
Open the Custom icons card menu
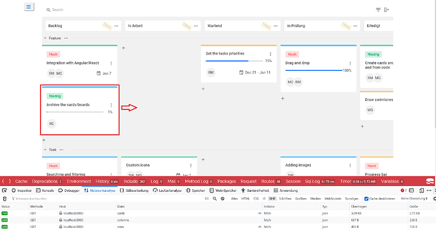pos(191,166)
